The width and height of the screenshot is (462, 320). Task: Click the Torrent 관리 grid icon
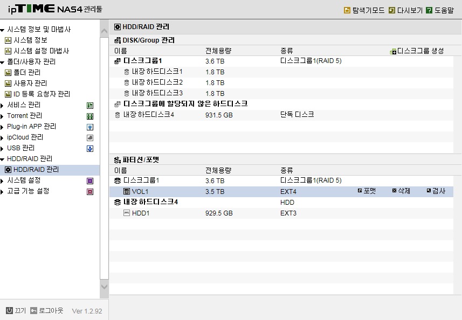point(90,116)
